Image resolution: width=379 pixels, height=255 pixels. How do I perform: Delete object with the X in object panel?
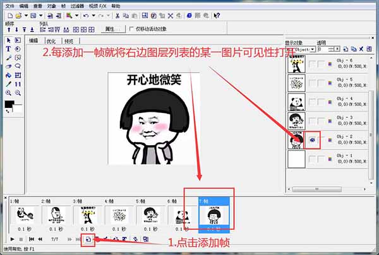(x=361, y=49)
